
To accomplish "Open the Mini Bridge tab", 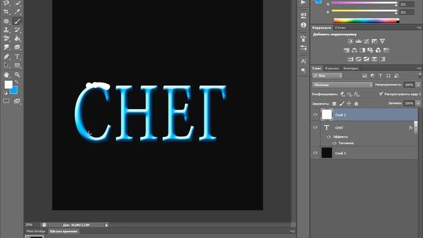I will pos(36,231).
